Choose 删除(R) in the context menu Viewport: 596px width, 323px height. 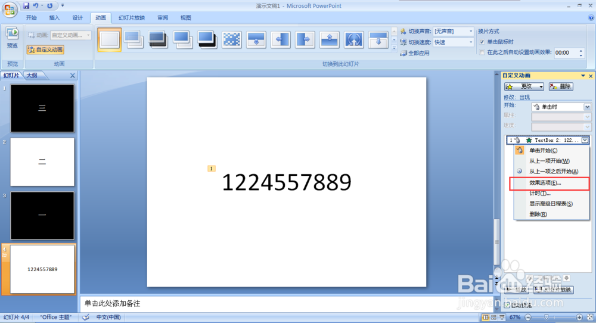point(551,215)
